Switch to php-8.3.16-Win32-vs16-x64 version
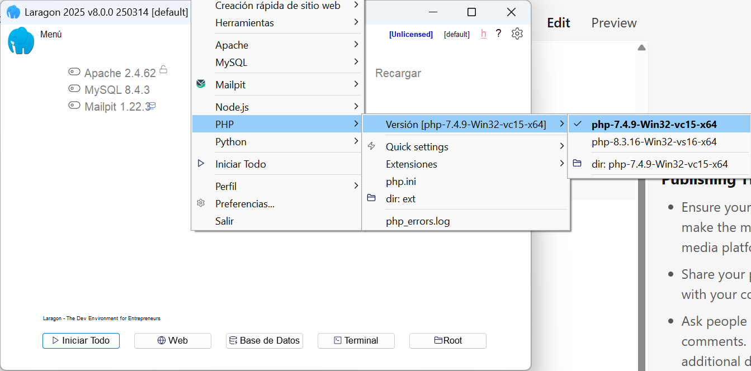751x371 pixels. [x=659, y=142]
